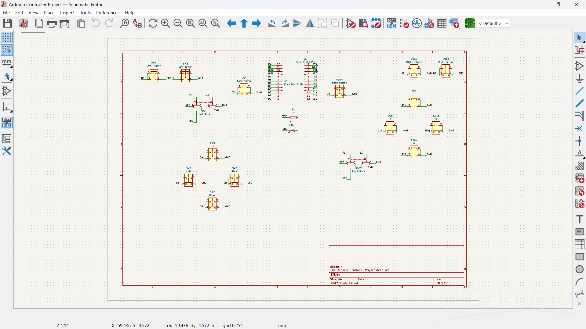
Task: Open the circuit simulator
Action: coord(417,23)
